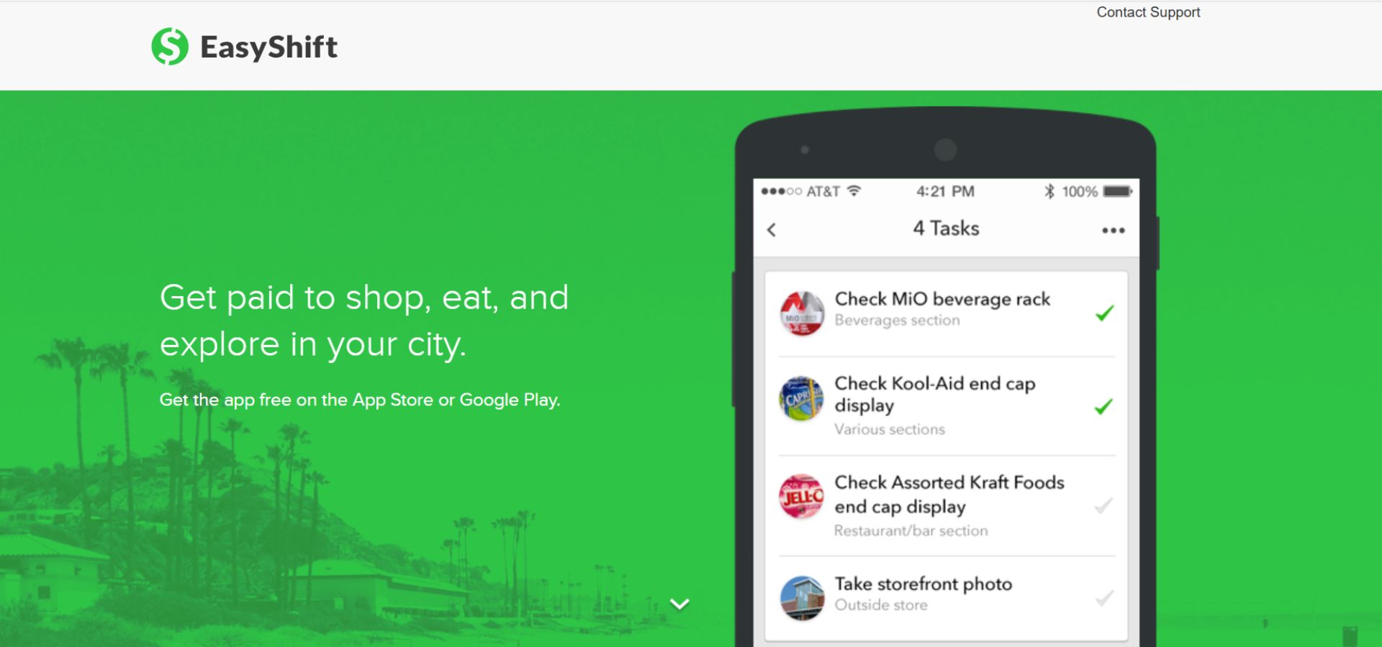Click the Capri Sun Kool-Aid task thumbnail
This screenshot has width=1382, height=647.
[x=802, y=398]
